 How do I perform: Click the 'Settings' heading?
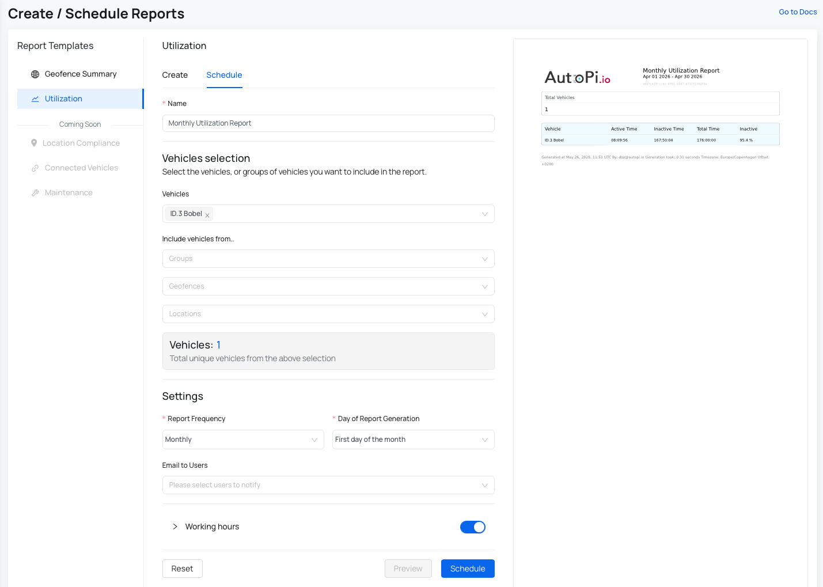coord(183,396)
